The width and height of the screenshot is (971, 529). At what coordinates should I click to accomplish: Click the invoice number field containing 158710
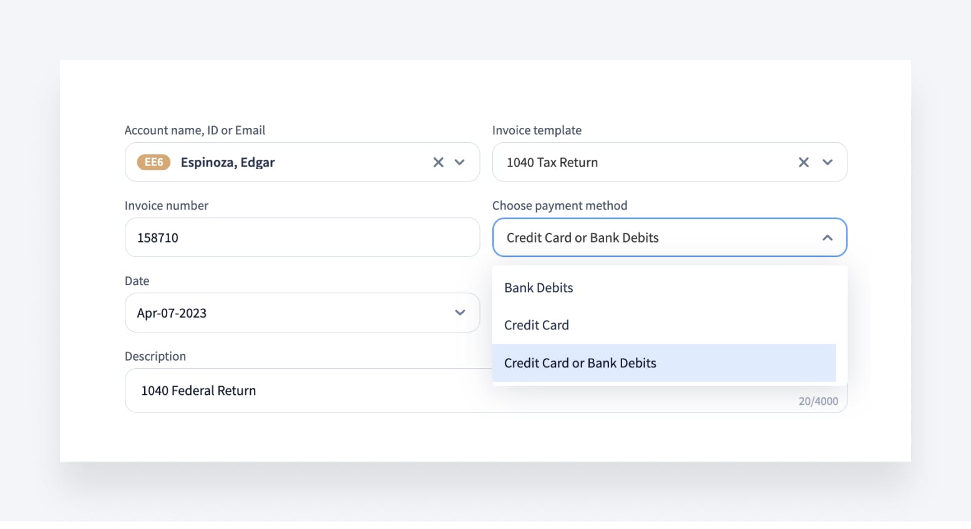point(302,238)
